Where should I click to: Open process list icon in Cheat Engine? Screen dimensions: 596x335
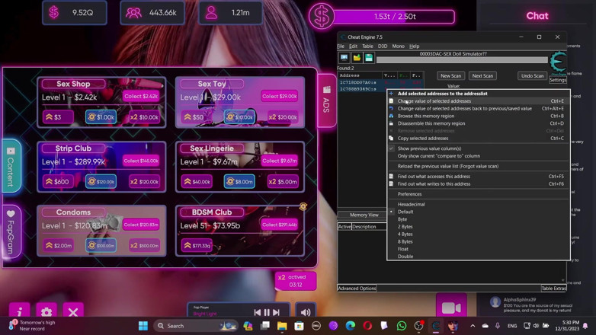344,58
